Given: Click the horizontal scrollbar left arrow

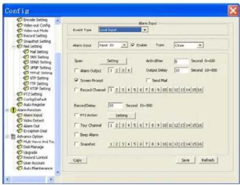Looking at the screenshot, I should coord(8,179).
